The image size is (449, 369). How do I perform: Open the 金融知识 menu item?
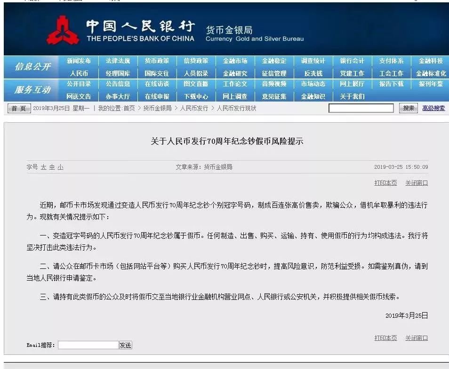click(313, 96)
